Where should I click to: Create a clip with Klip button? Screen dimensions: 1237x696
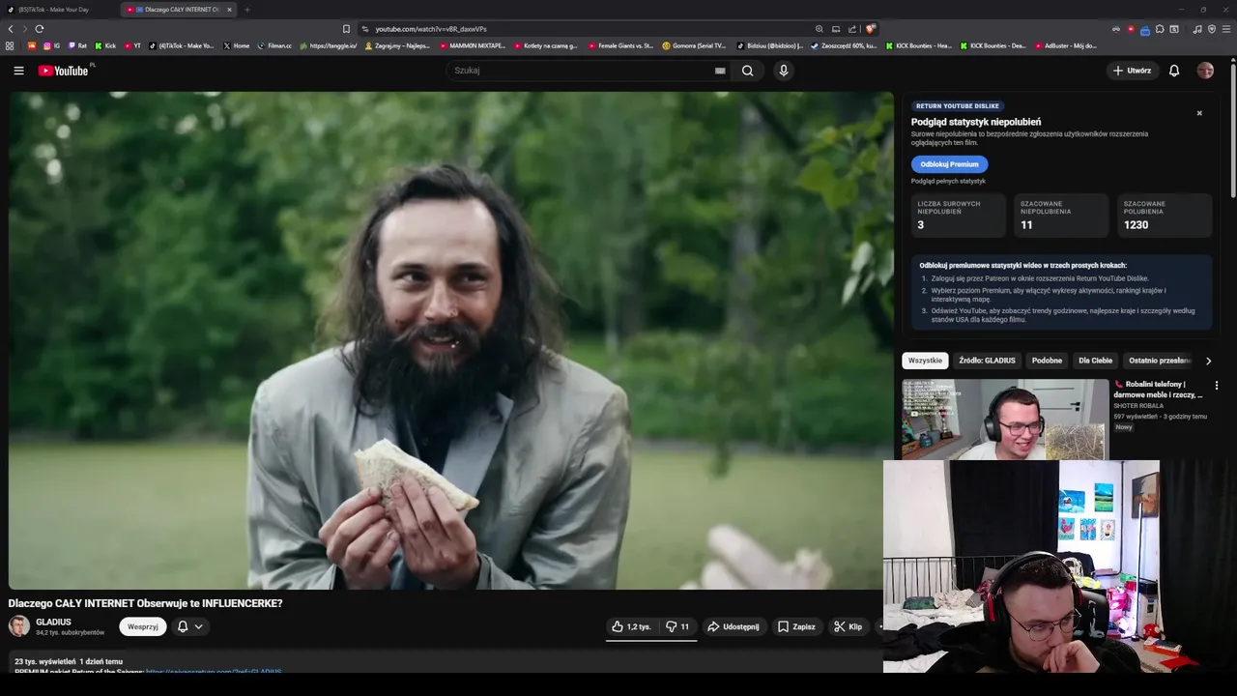[849, 626]
